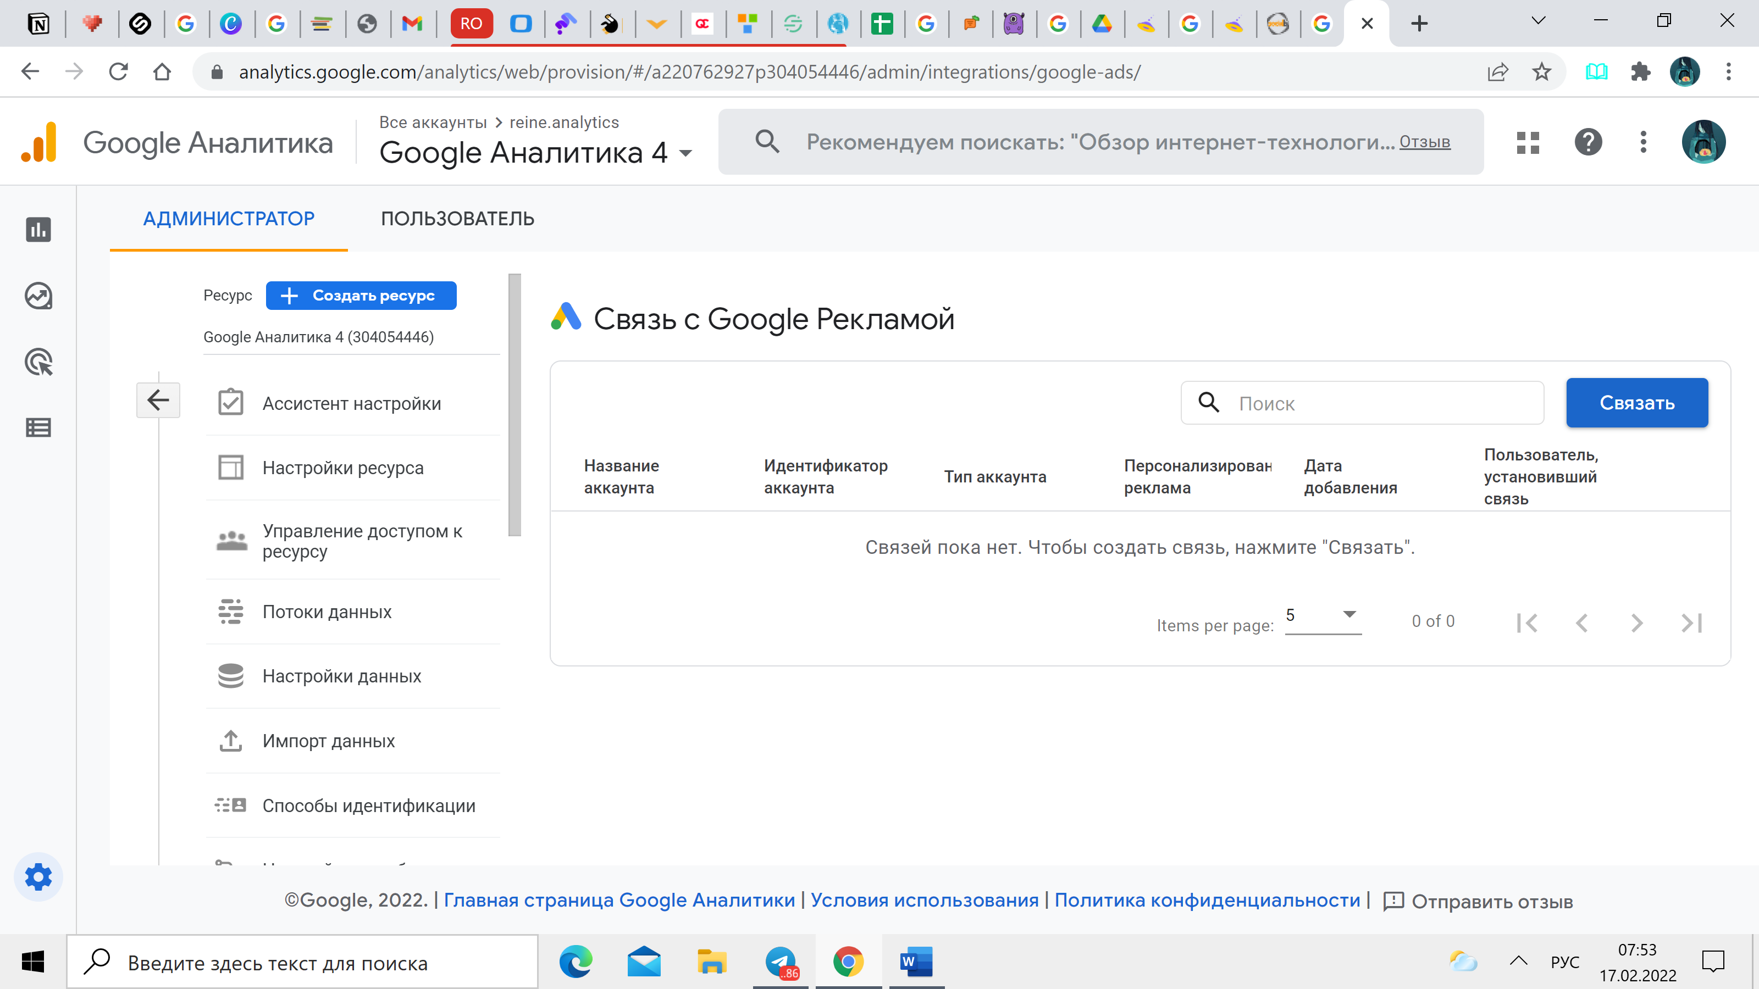The image size is (1759, 989).
Task: Open Microsoft Word from the taskbar
Action: click(x=916, y=963)
